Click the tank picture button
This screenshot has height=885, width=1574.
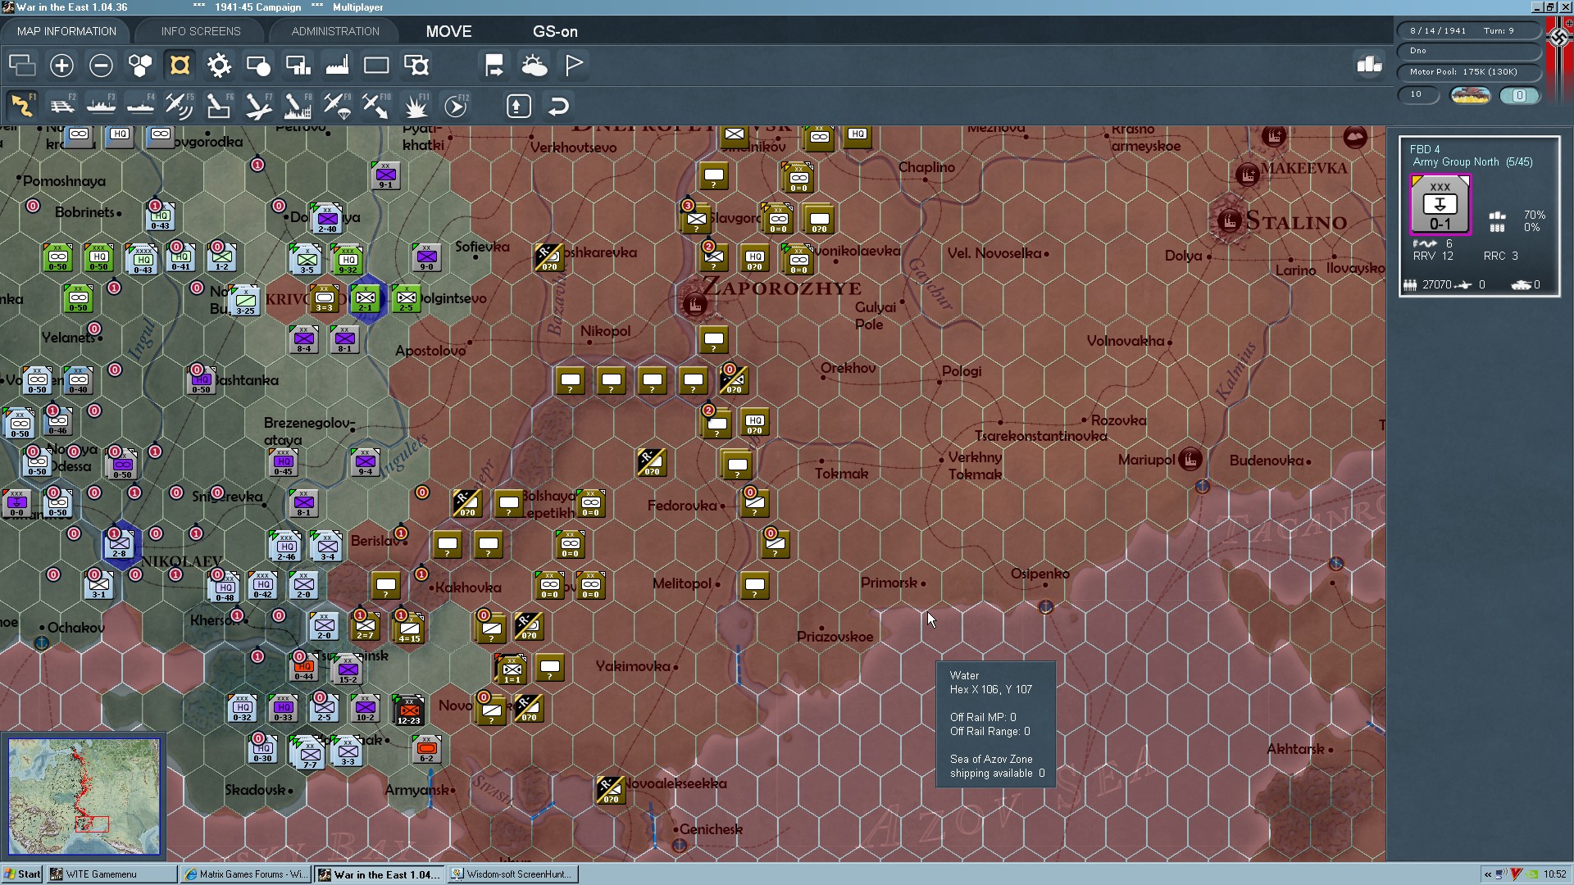[x=1470, y=95]
